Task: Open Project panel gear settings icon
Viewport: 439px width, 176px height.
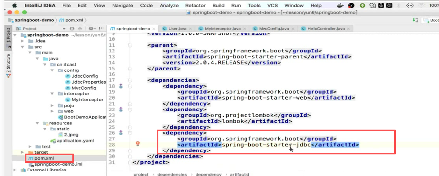Action: pyautogui.click(x=92, y=28)
